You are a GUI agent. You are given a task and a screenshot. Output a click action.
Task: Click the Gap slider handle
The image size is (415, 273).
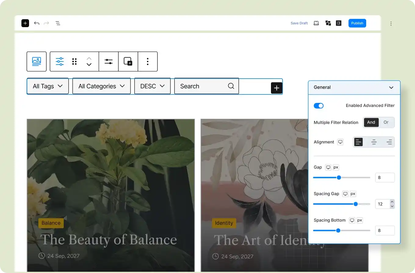click(x=339, y=178)
